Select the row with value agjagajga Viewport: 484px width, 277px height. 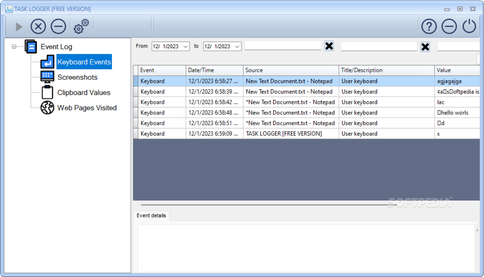[x=306, y=81]
